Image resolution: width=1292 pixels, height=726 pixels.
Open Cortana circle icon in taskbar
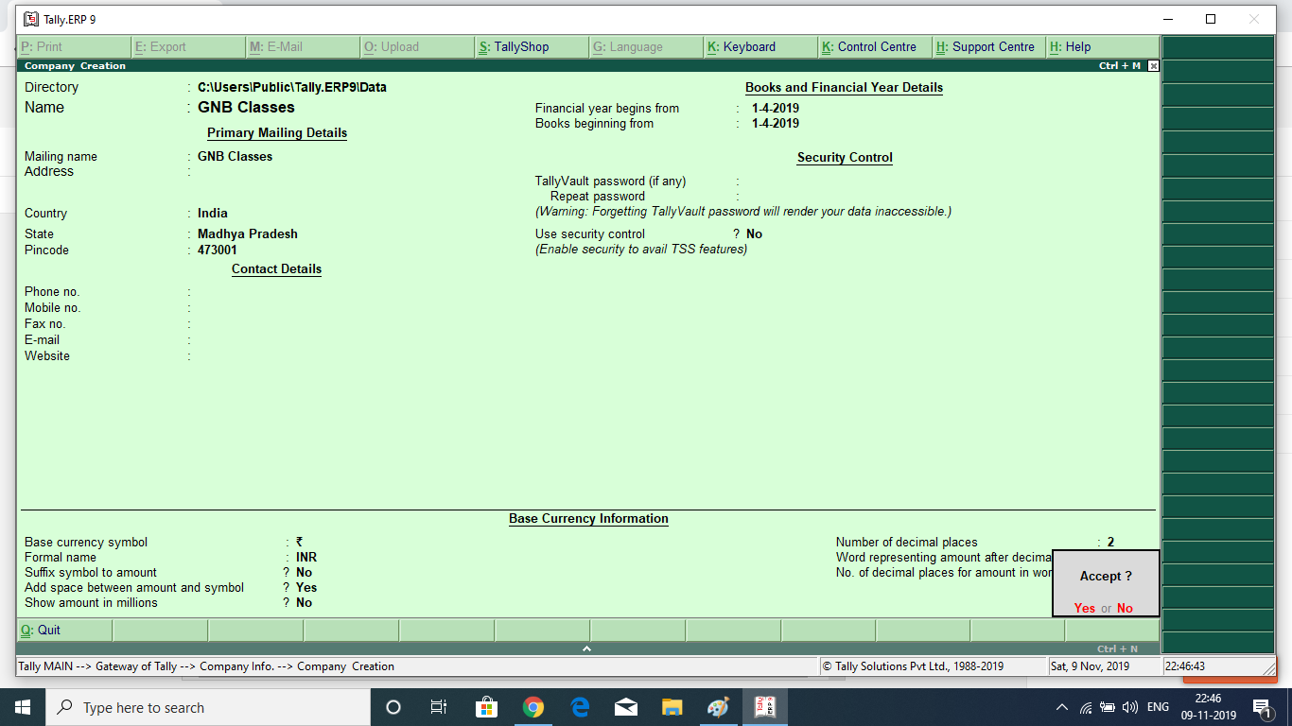393,707
